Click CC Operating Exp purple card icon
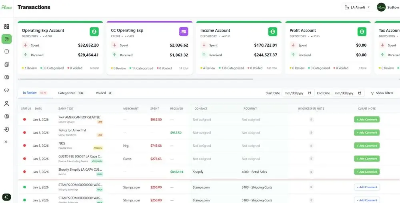 tap(184, 32)
